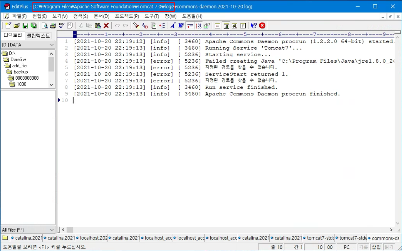Create a new document from the toolbar
This screenshot has height=251, width=402.
pyautogui.click(x=8, y=26)
